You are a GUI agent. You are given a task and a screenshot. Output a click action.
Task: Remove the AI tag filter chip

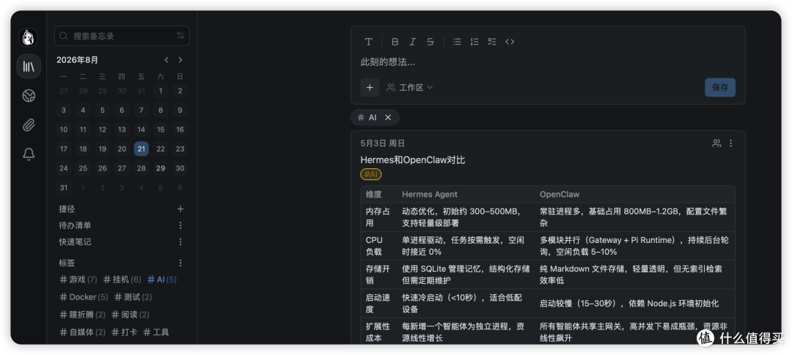coord(388,118)
